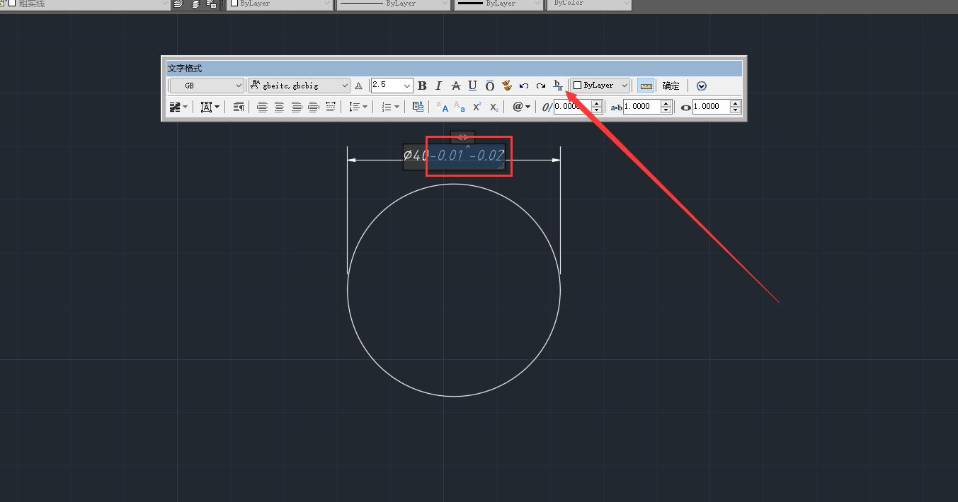Click 确定 to confirm text edit

coord(671,86)
